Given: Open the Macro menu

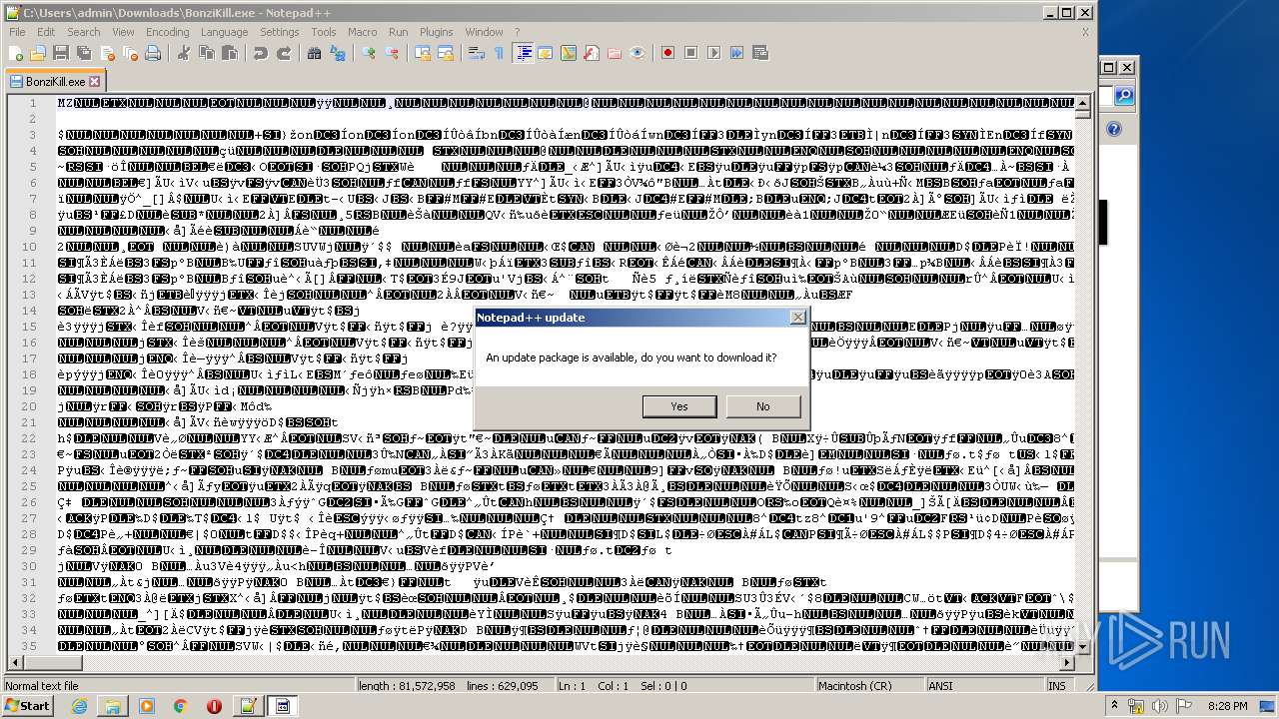Looking at the screenshot, I should click(362, 32).
